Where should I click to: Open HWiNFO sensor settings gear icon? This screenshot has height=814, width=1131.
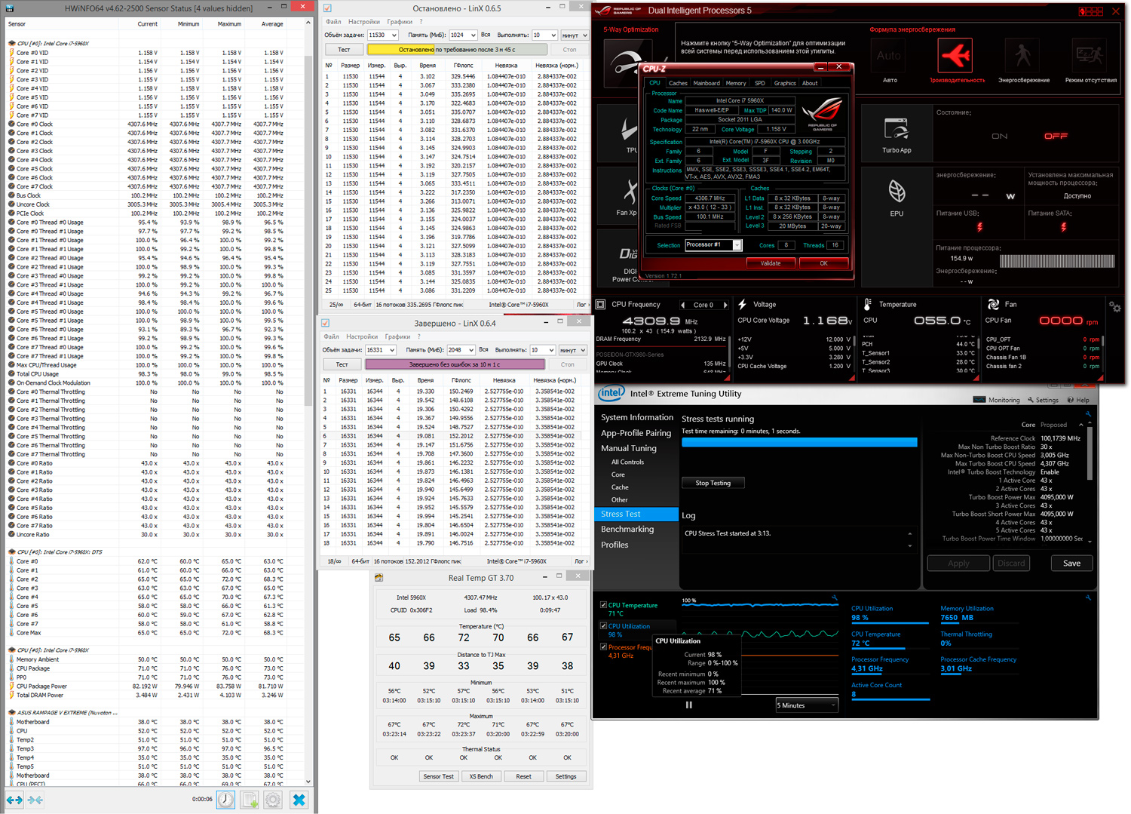[273, 800]
